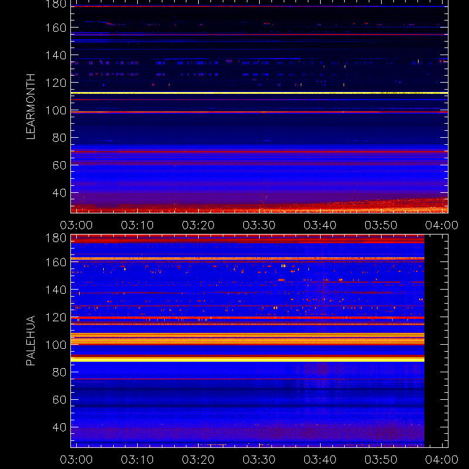Screen dimensions: 469x469
Task: Pick the 40 tick label on Palehua plot
Action: click(59, 427)
